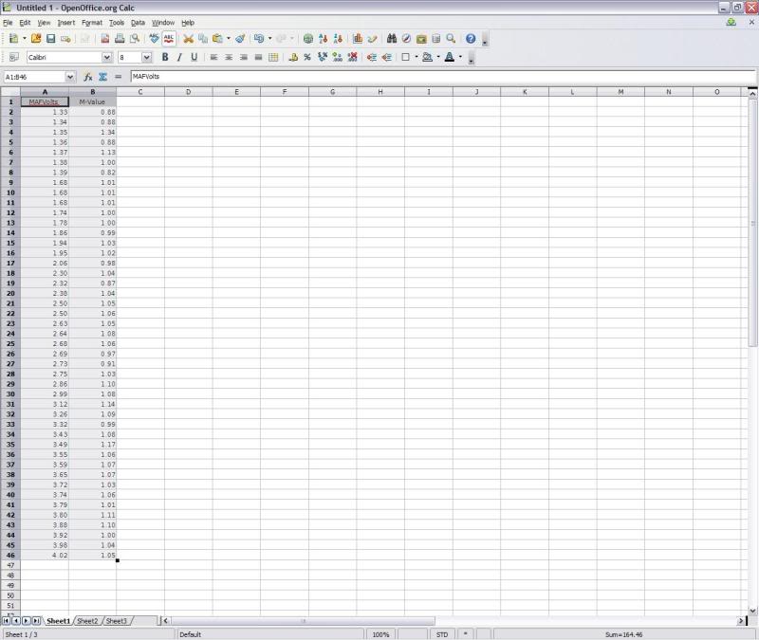Toggle AutoSpellcheck on

tap(169, 39)
